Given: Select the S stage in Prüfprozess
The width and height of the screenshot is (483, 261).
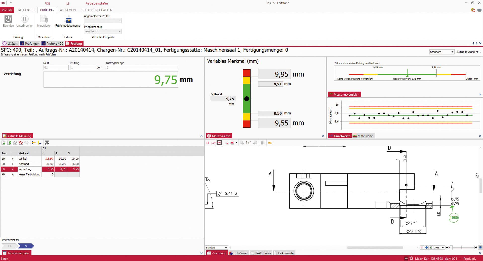Looking at the screenshot, I should click(x=25, y=246).
